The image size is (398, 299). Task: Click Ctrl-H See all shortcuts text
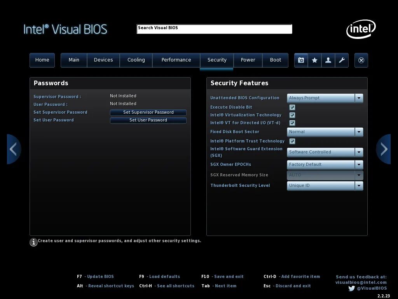(167, 286)
